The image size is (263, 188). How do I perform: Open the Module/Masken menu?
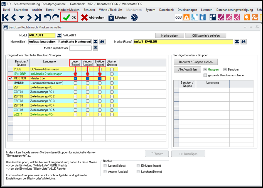(x=68, y=10)
